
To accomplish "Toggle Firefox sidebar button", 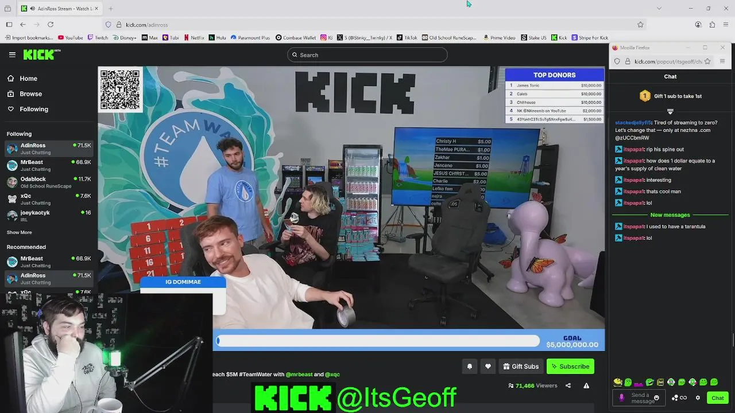I will [x=9, y=25].
